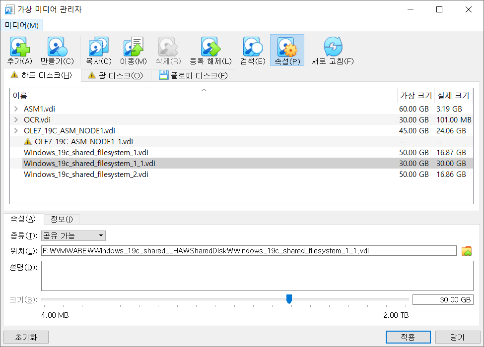484x347 pixels.
Task: Click the 위치(L) location path field
Action: tap(249, 251)
